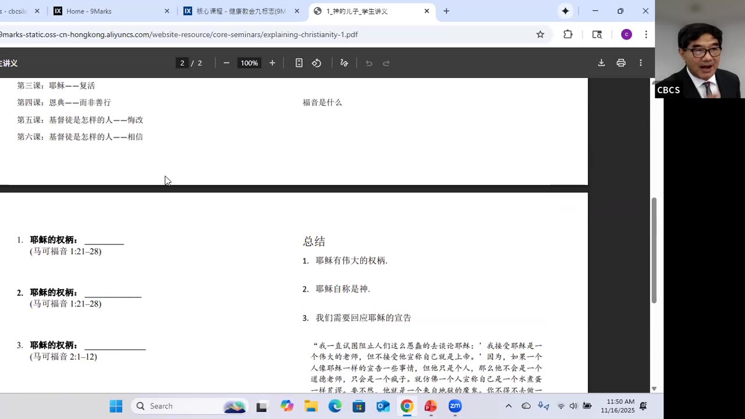Open the Wi-Fi network tray icon

coord(561,406)
